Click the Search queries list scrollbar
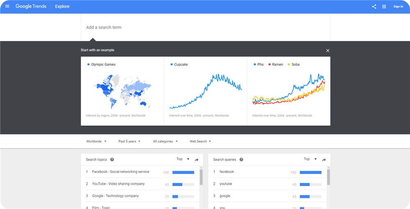 tap(328, 177)
